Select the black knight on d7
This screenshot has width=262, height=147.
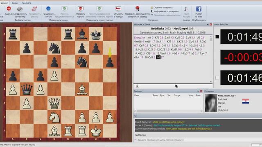click(x=54, y=48)
